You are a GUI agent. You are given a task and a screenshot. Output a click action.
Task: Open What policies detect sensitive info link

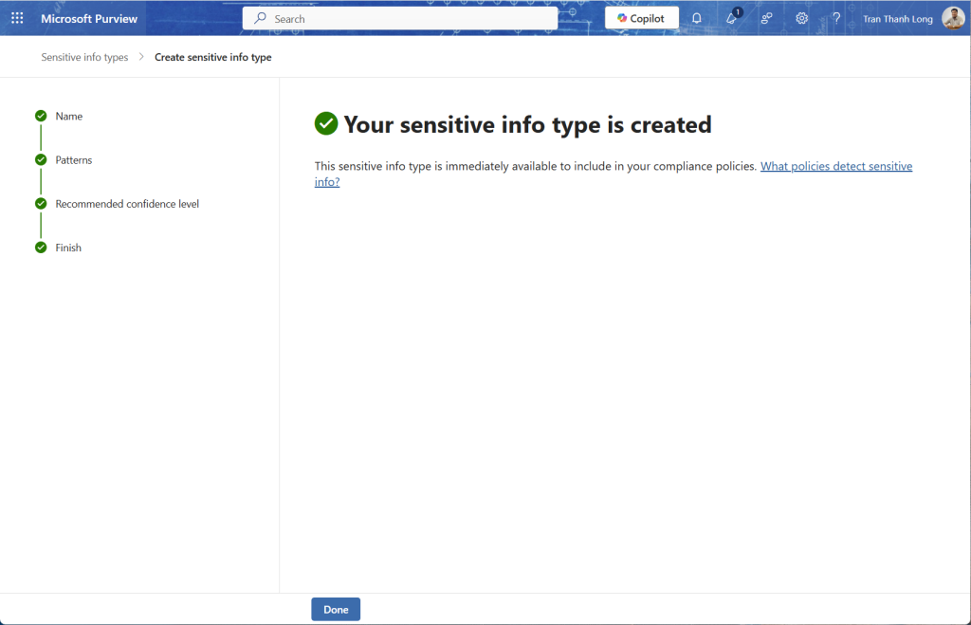835,166
